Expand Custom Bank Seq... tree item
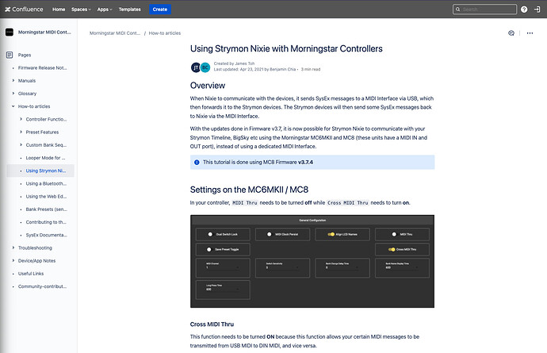 [21, 145]
